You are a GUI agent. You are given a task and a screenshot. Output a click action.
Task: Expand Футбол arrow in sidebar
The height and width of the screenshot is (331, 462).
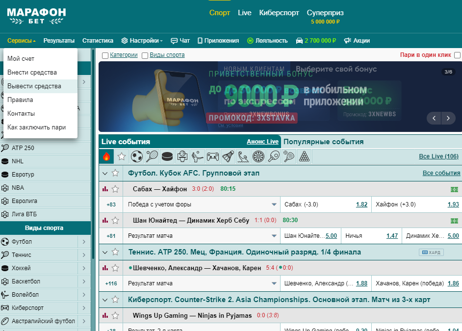(84, 241)
